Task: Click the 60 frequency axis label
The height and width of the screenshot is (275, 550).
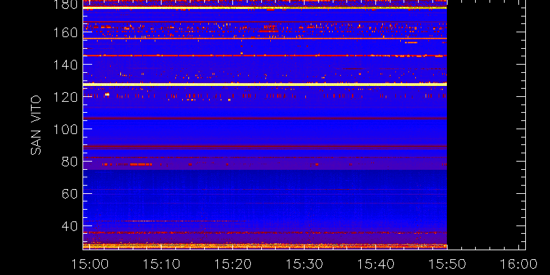Action: [x=69, y=194]
